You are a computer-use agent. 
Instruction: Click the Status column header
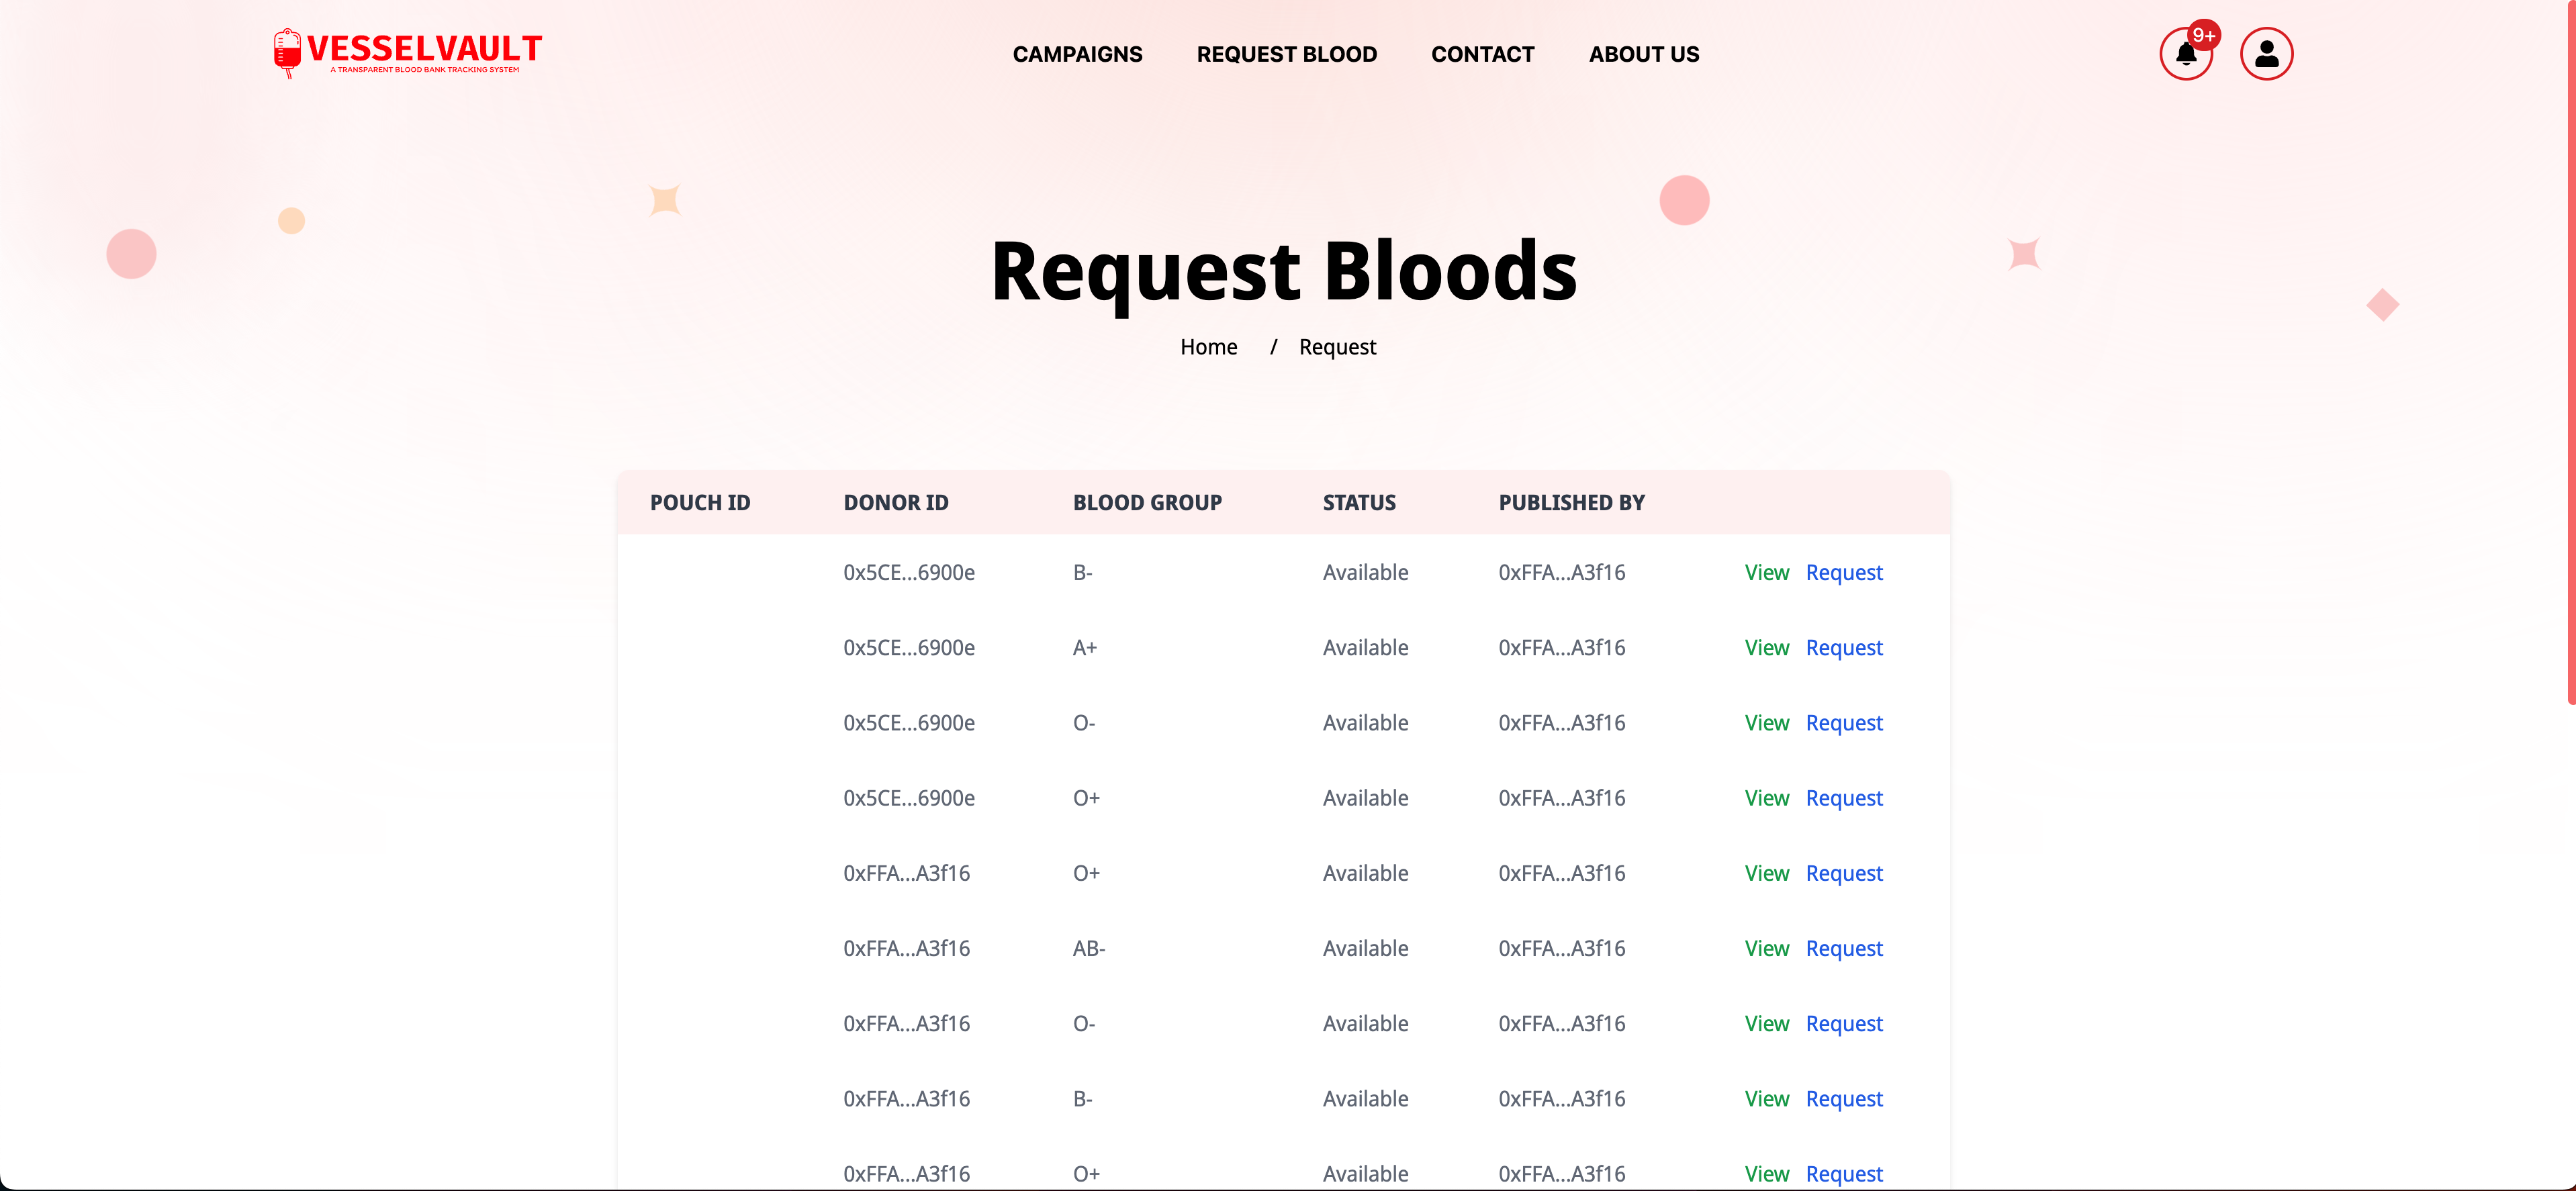pos(1358,503)
